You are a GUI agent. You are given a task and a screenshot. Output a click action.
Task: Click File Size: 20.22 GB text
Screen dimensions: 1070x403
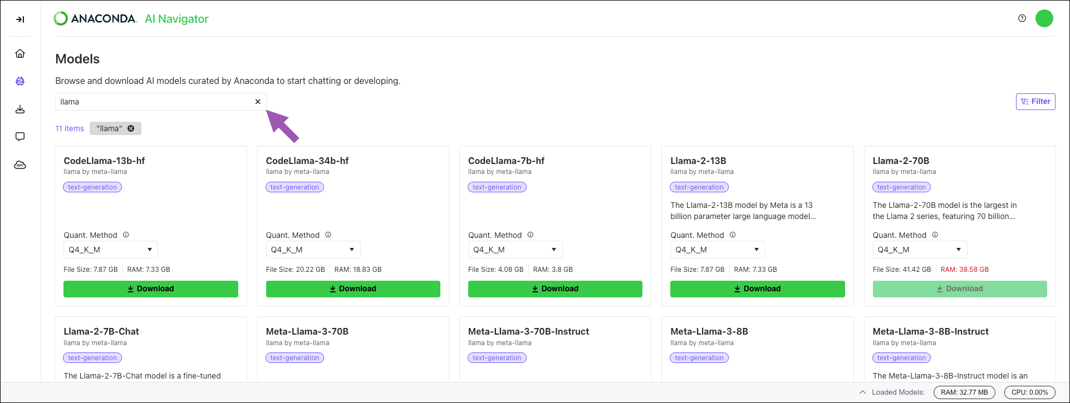295,270
